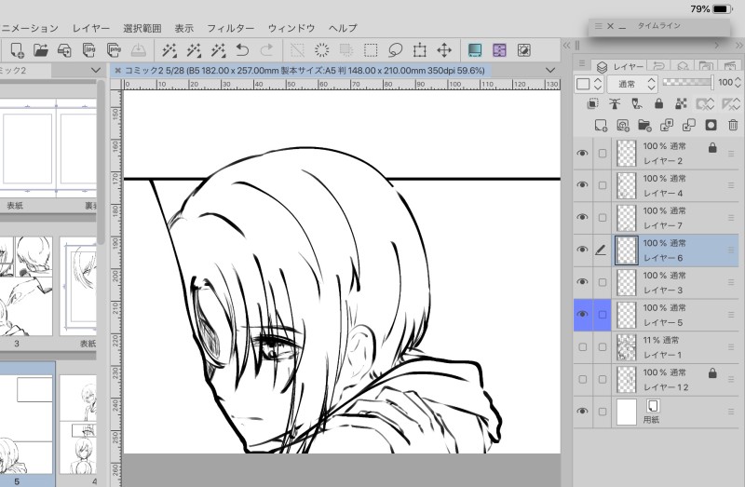The width and height of the screenshot is (745, 487).
Task: Select the four-arrow Move icon
Action: click(x=444, y=50)
